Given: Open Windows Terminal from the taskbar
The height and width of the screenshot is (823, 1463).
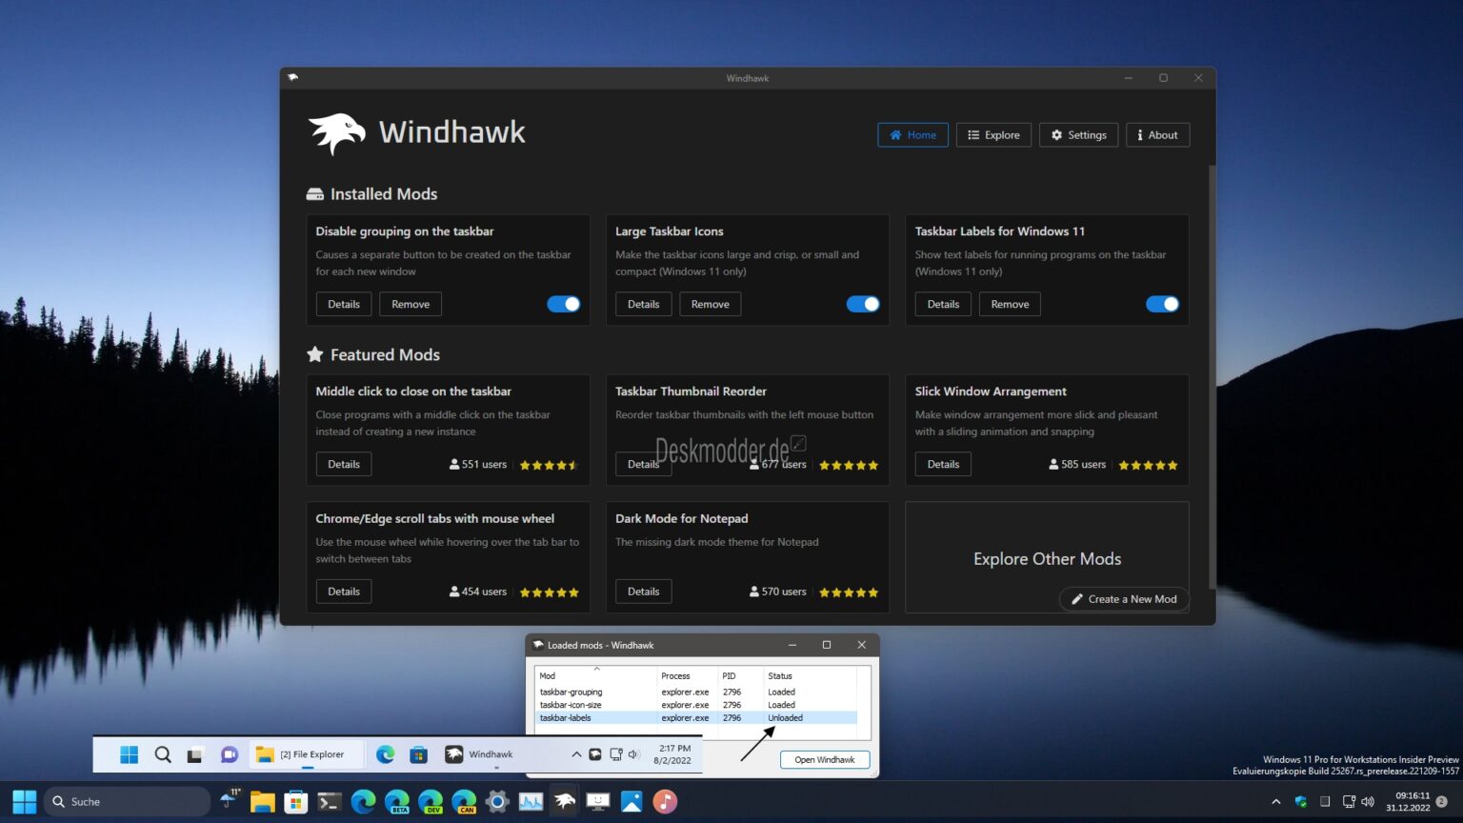Looking at the screenshot, I should click(x=329, y=801).
